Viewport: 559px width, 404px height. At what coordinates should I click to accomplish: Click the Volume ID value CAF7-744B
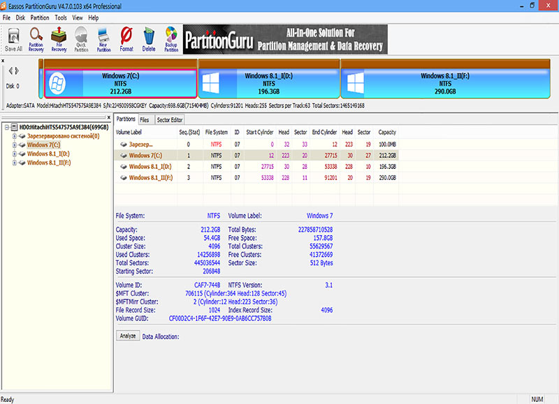207,285
